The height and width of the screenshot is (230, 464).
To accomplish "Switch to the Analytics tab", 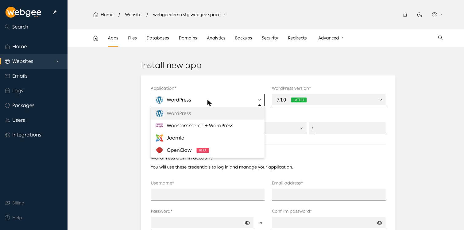I will (216, 38).
